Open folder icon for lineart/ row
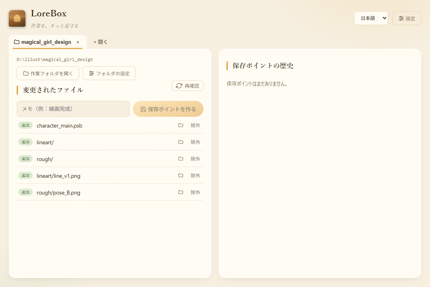The height and width of the screenshot is (287, 430). pyautogui.click(x=181, y=142)
